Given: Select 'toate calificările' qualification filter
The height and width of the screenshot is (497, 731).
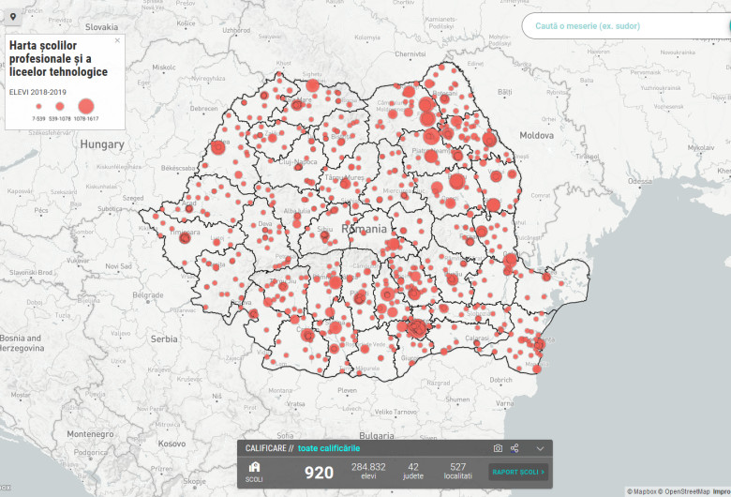Looking at the screenshot, I should click(x=329, y=448).
